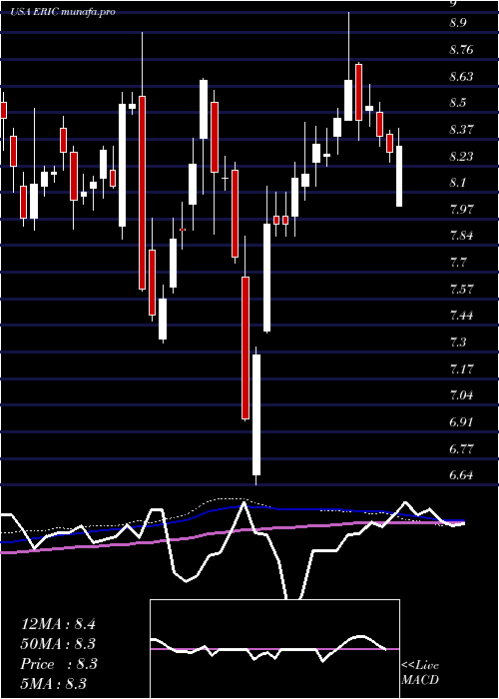Click the '<<Live MACD' label

tap(420, 673)
